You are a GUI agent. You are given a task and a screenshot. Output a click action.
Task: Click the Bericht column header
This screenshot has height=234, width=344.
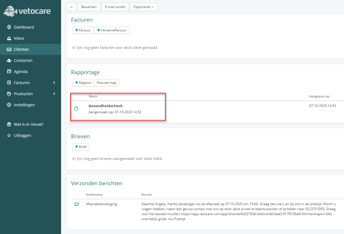click(147, 195)
